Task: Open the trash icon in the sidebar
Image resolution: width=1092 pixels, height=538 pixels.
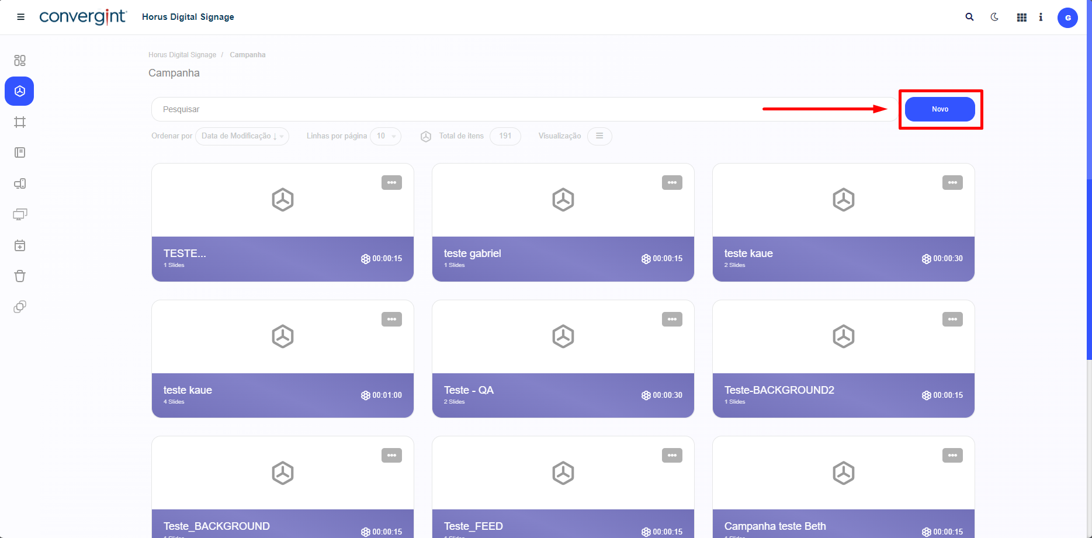Action: [20, 276]
